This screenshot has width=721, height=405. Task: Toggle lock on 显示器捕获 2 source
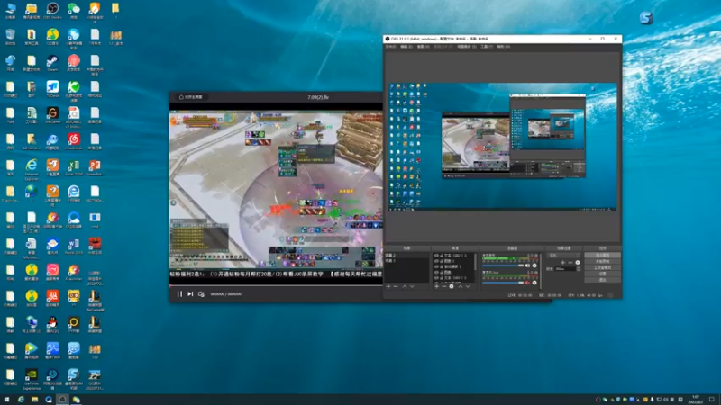point(441,266)
